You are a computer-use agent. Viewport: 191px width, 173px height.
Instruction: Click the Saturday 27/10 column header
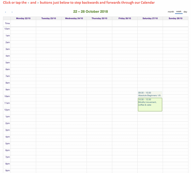[x=150, y=18]
